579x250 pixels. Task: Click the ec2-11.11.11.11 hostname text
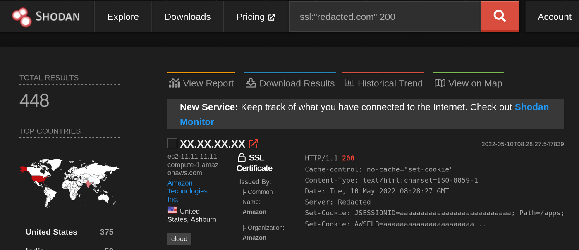(x=193, y=164)
